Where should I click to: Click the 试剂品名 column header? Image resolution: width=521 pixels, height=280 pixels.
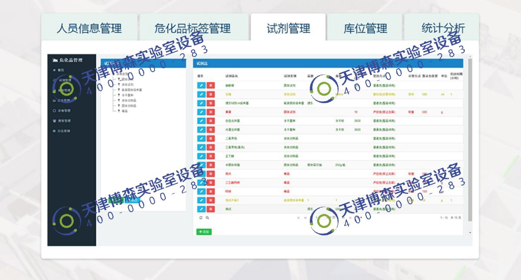(x=232, y=76)
